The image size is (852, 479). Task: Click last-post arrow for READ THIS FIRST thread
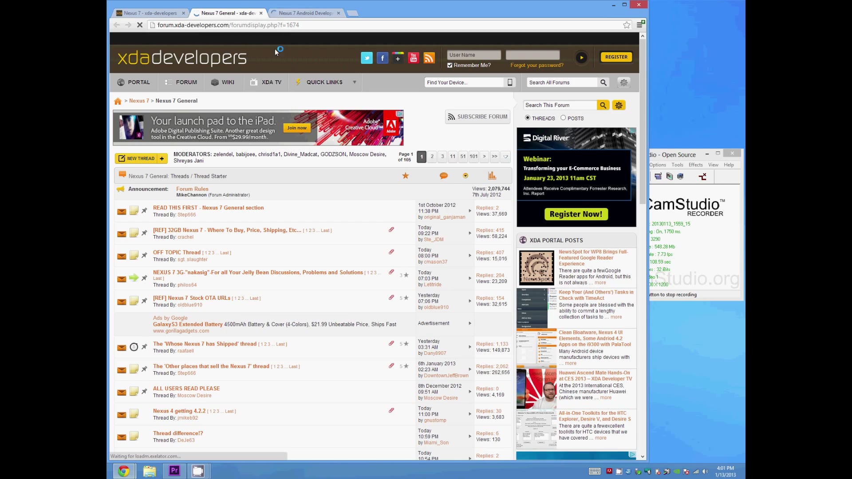470,211
